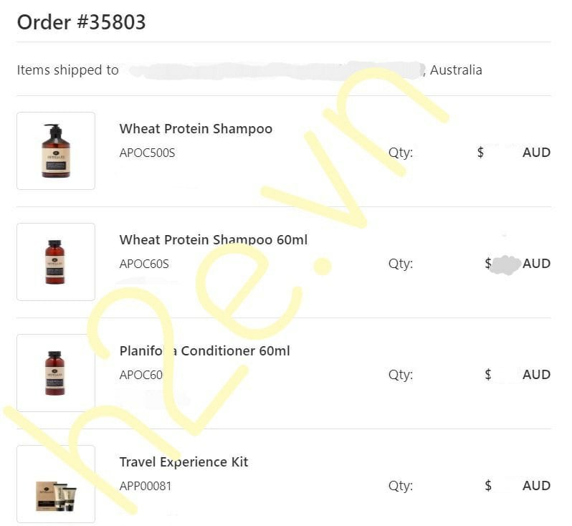Click the Planifolia Conditioner 60ml product name

[204, 350]
